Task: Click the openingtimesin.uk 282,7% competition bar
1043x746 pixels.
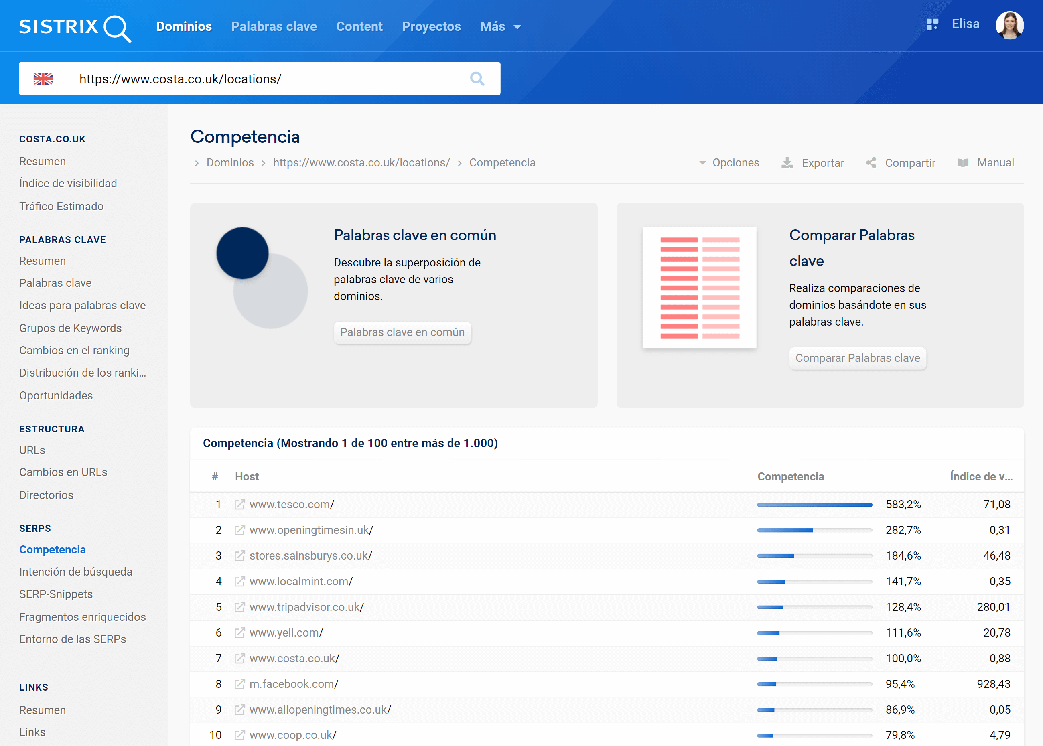Action: tap(814, 531)
